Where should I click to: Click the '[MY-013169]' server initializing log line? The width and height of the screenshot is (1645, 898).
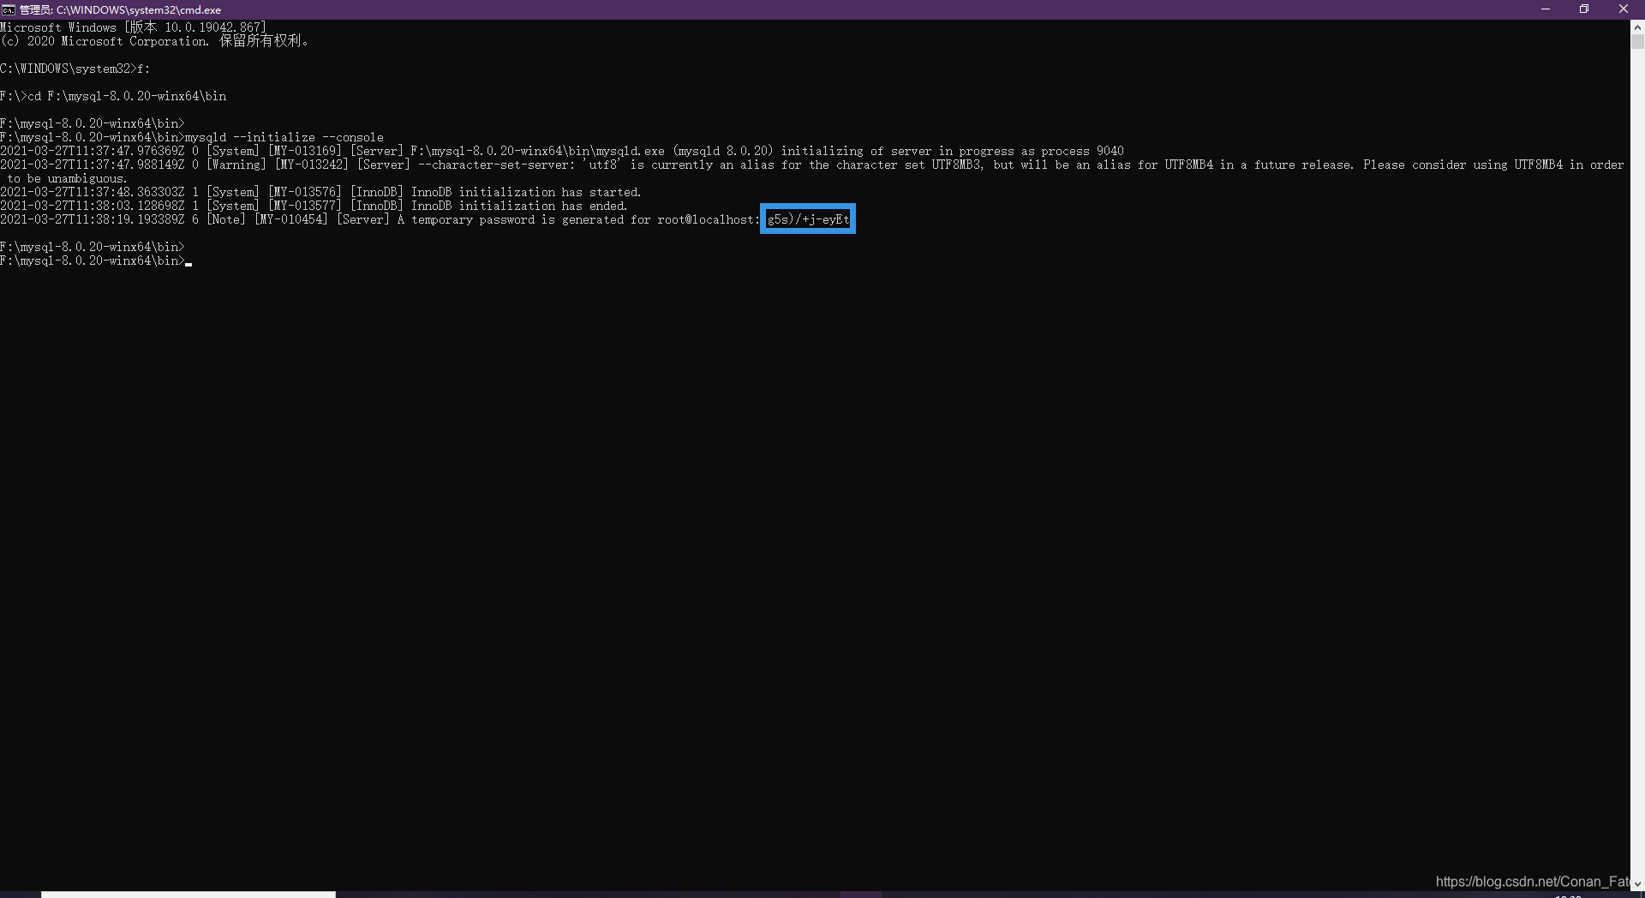pos(562,151)
